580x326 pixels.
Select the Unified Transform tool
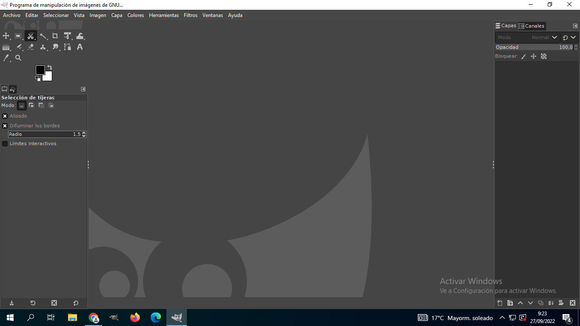tap(68, 36)
